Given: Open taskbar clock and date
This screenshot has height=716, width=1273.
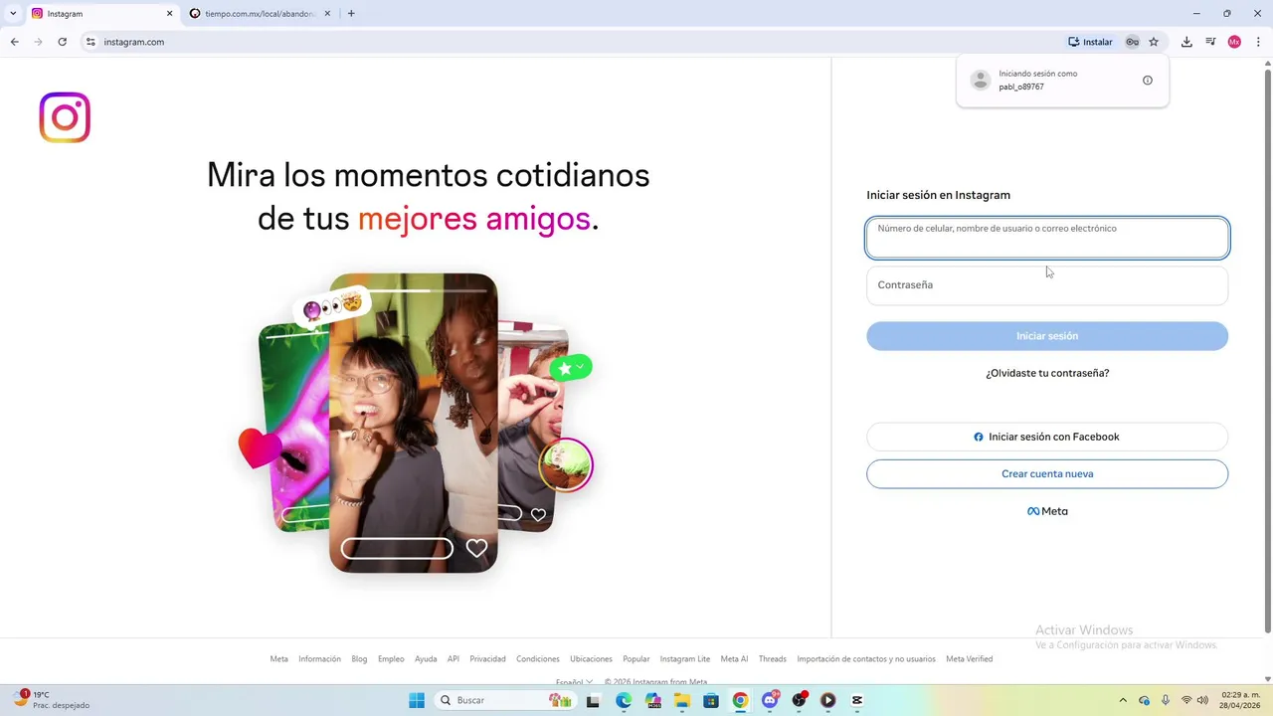Looking at the screenshot, I should tap(1239, 700).
